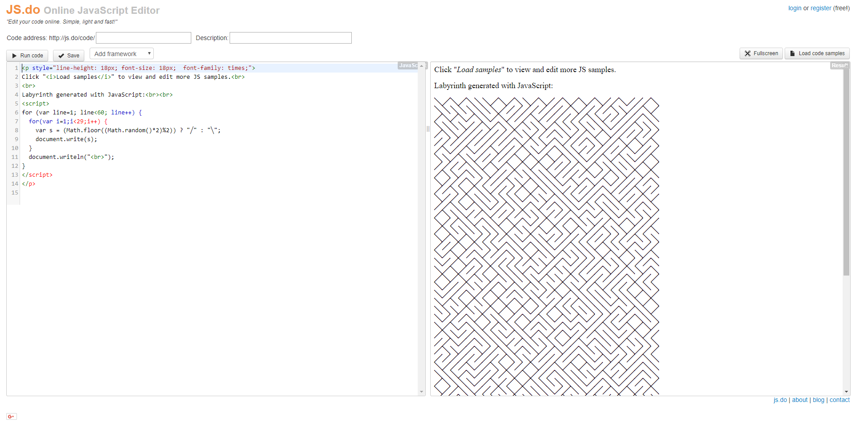This screenshot has height=422, width=856.
Task: Open the blog footer link
Action: click(819, 400)
